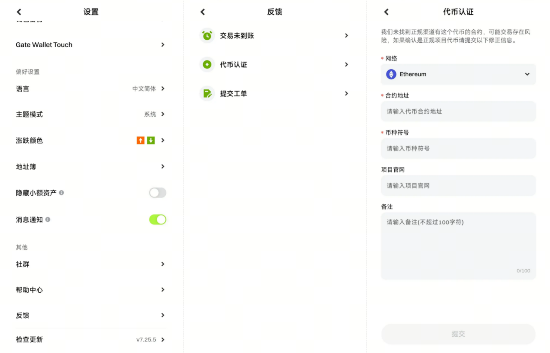This screenshot has height=353, width=550.
Task: Open the 语言 language setting chevron
Action: coord(163,89)
